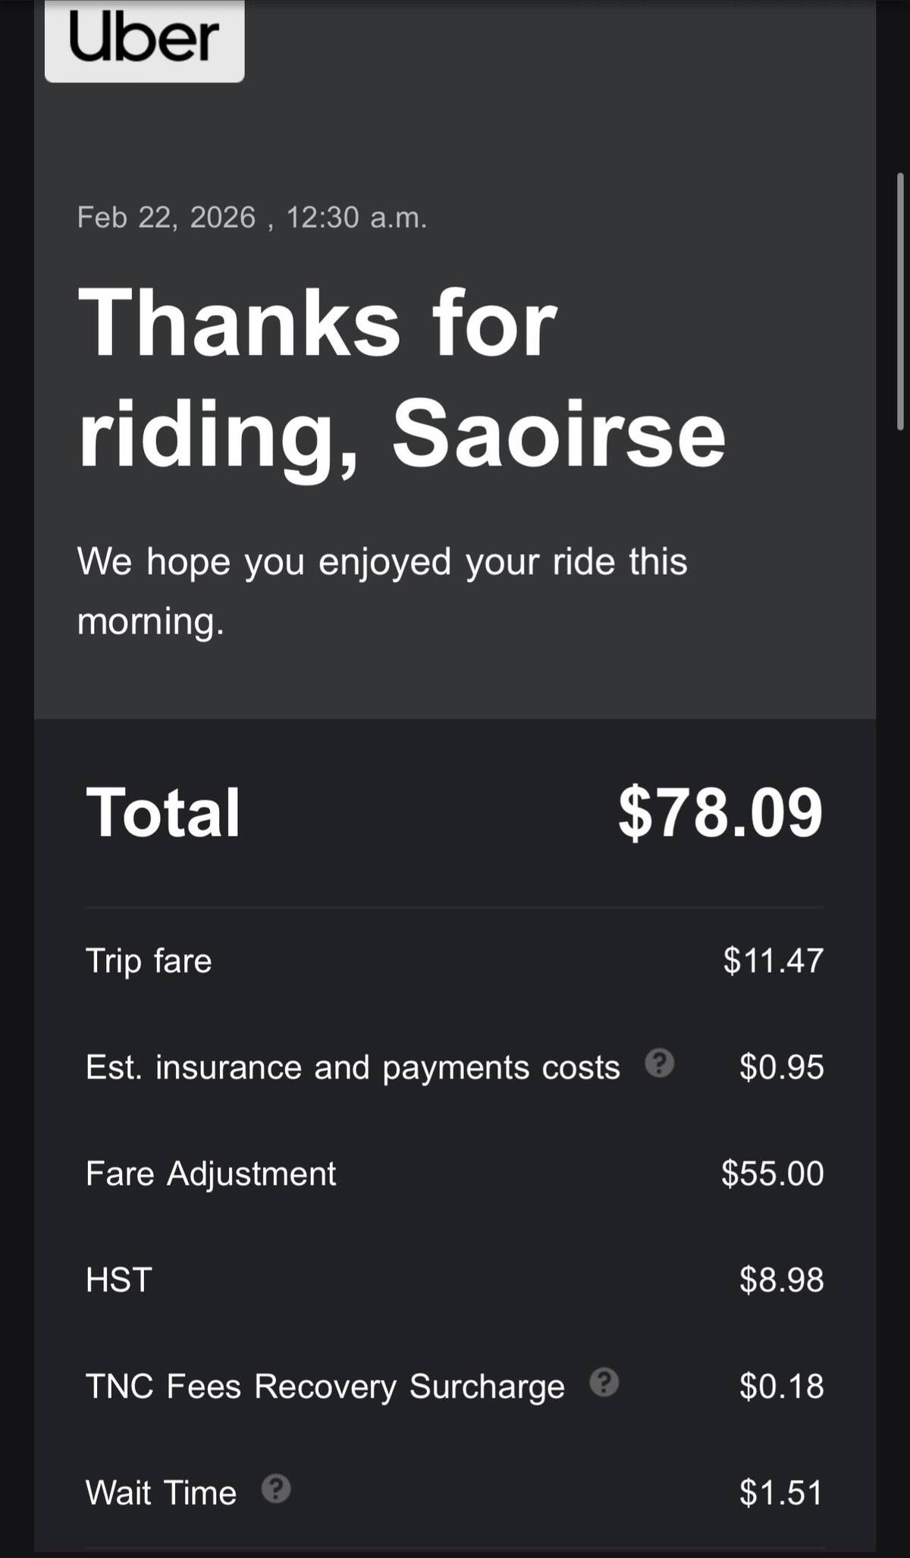
Task: Select the $55.00 fare adjustment amount
Action: [x=772, y=1173]
